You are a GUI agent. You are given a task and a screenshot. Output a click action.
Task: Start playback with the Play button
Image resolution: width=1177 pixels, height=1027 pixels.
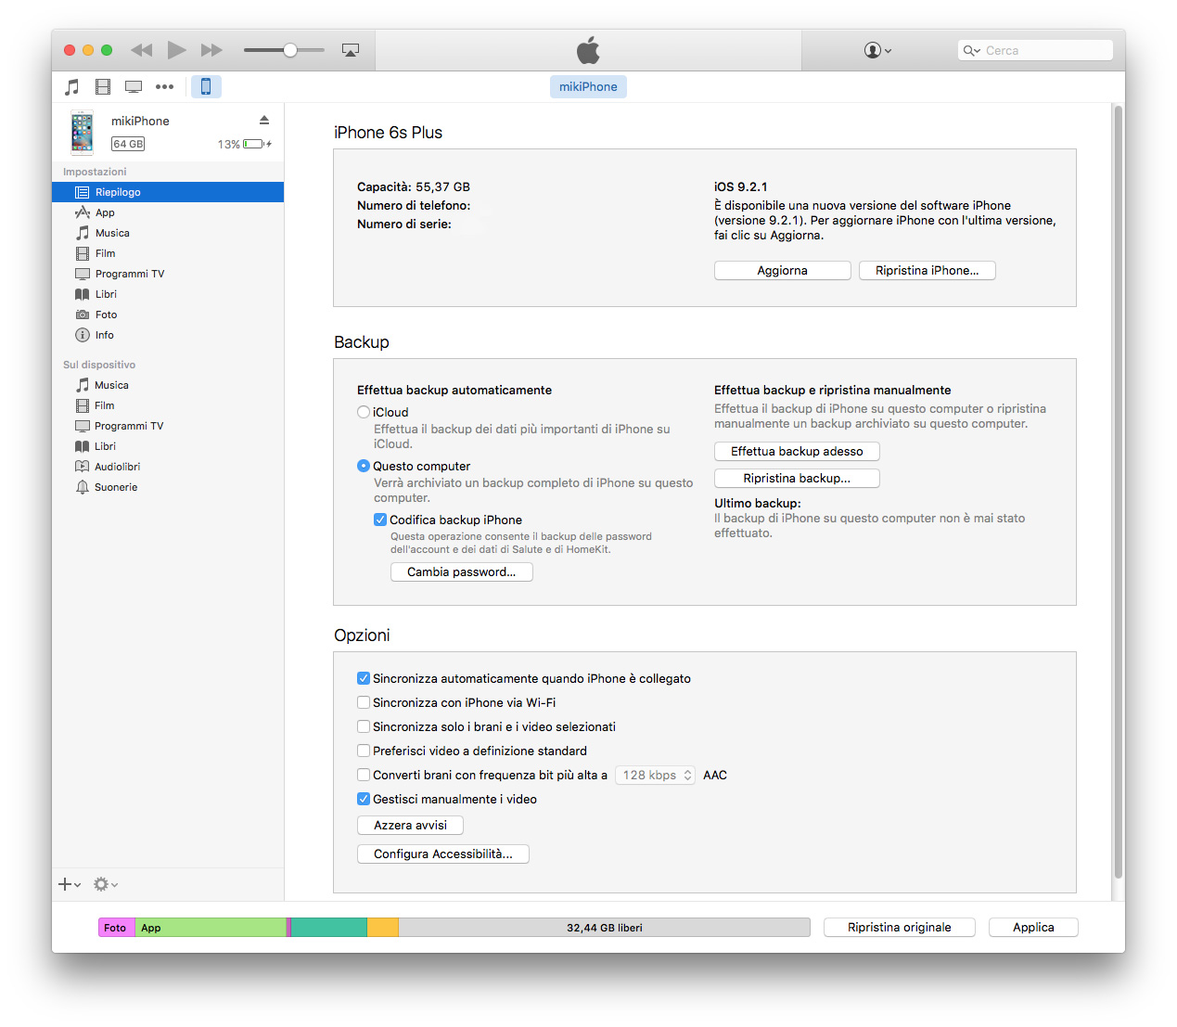point(176,50)
